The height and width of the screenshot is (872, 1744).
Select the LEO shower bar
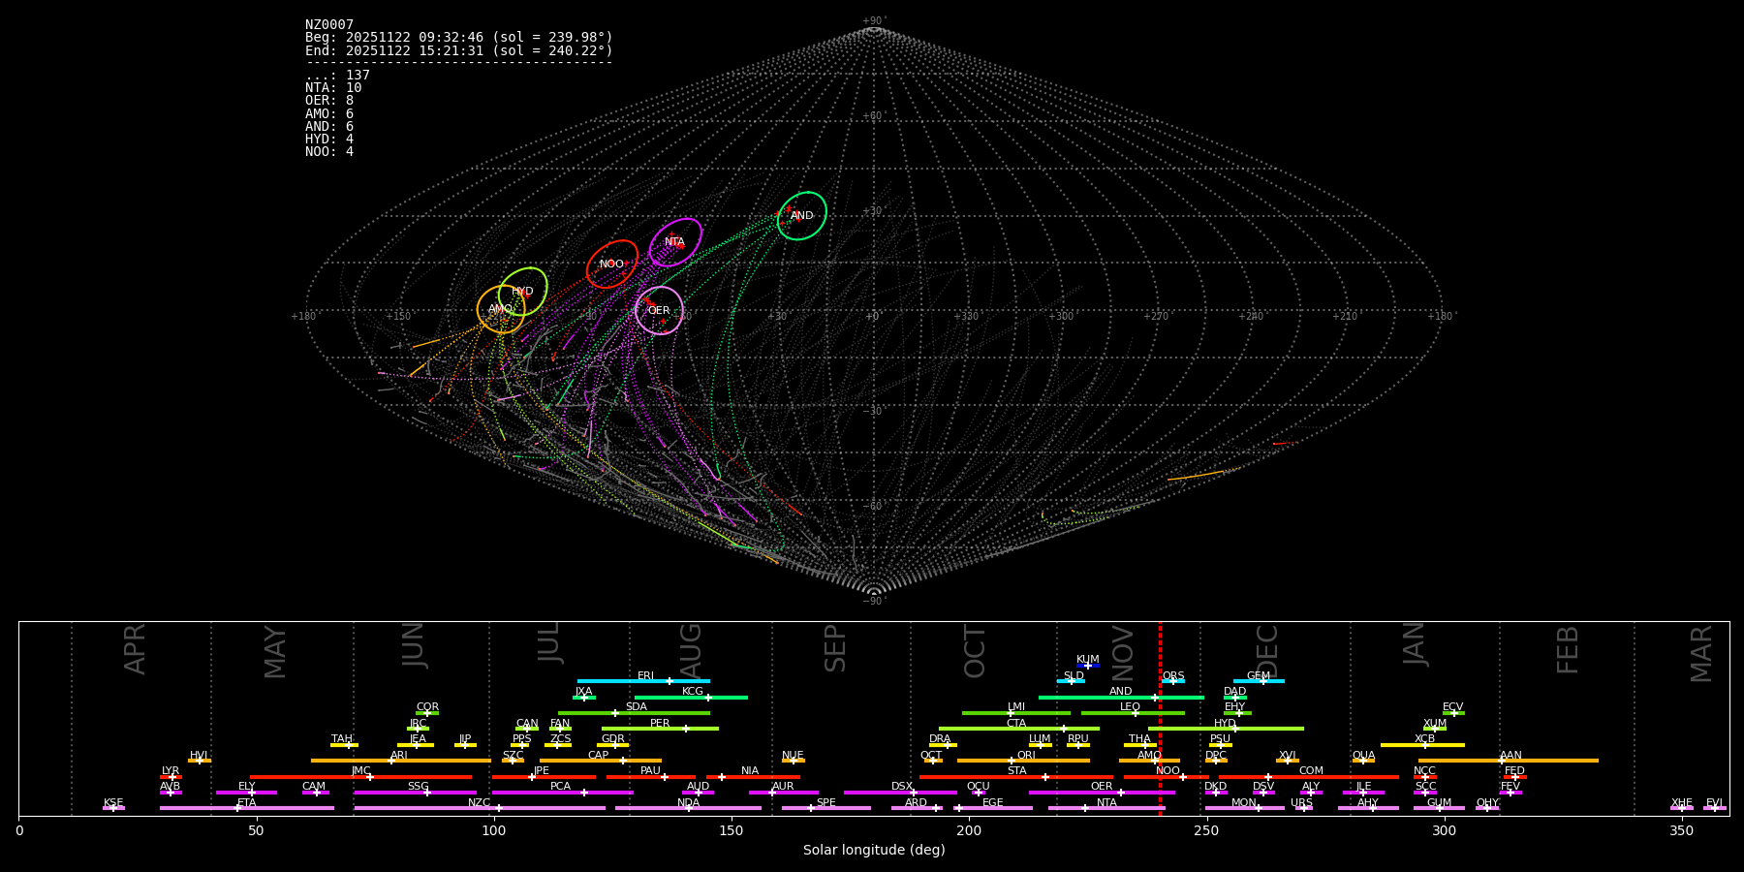1133,713
